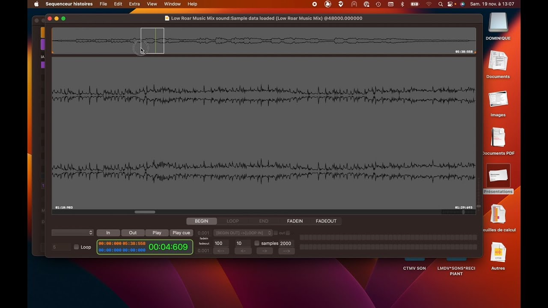
Task: Open the Documents PDF stack
Action: pyautogui.click(x=498, y=138)
